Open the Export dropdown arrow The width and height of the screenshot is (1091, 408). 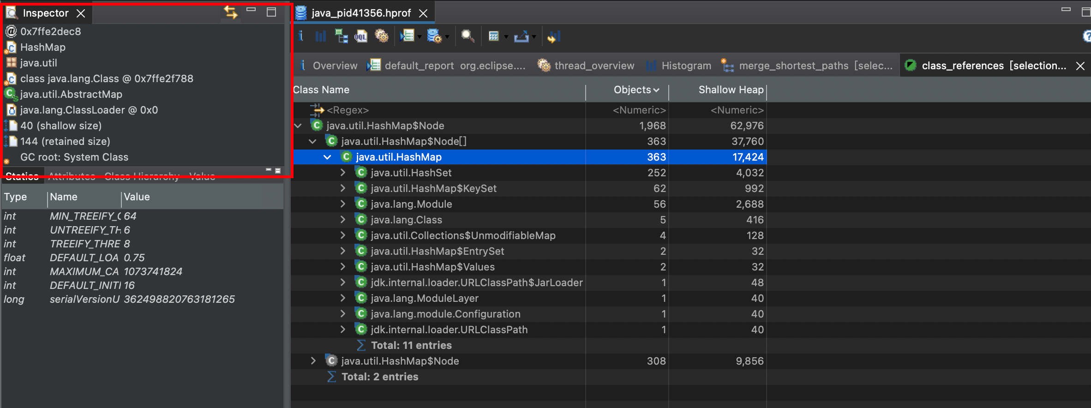(x=534, y=36)
